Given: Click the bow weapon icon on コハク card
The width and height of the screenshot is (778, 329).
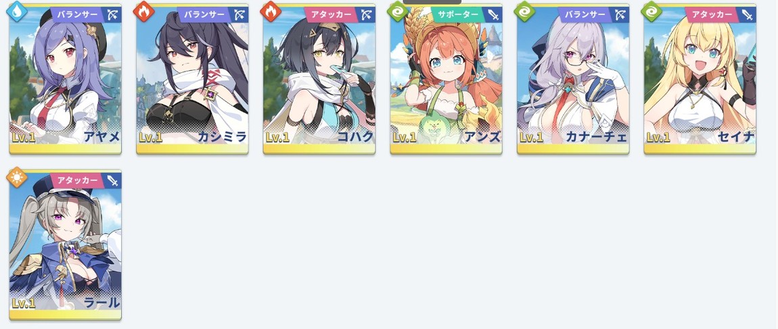Looking at the screenshot, I should coord(367,14).
